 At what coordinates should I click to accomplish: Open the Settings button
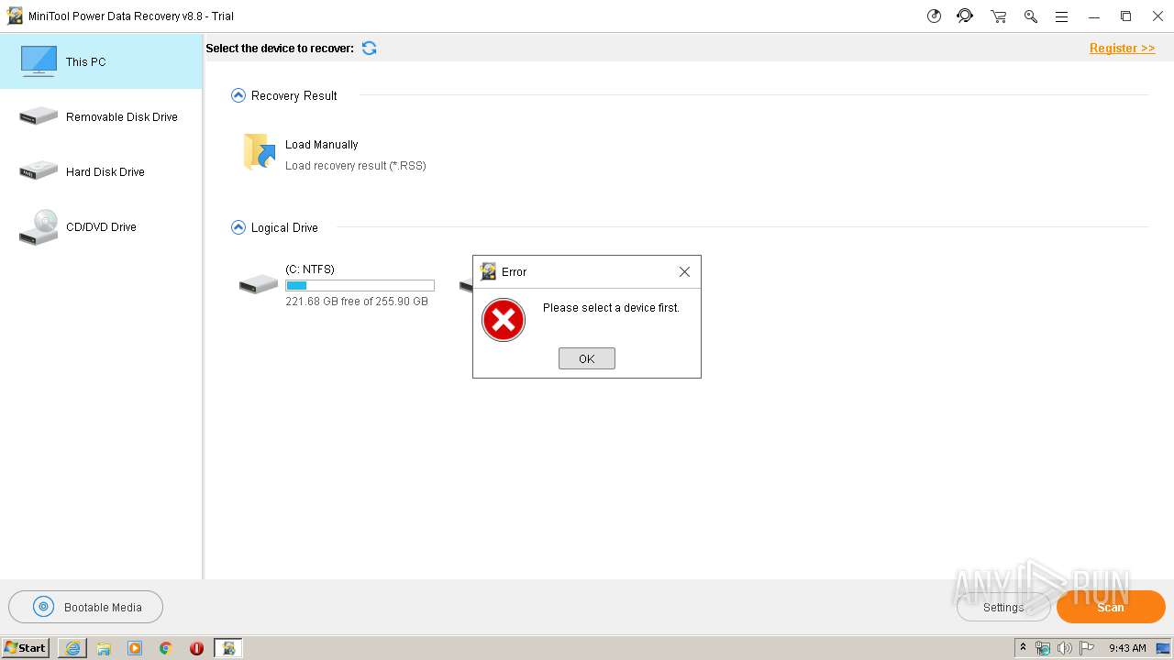coord(1003,607)
